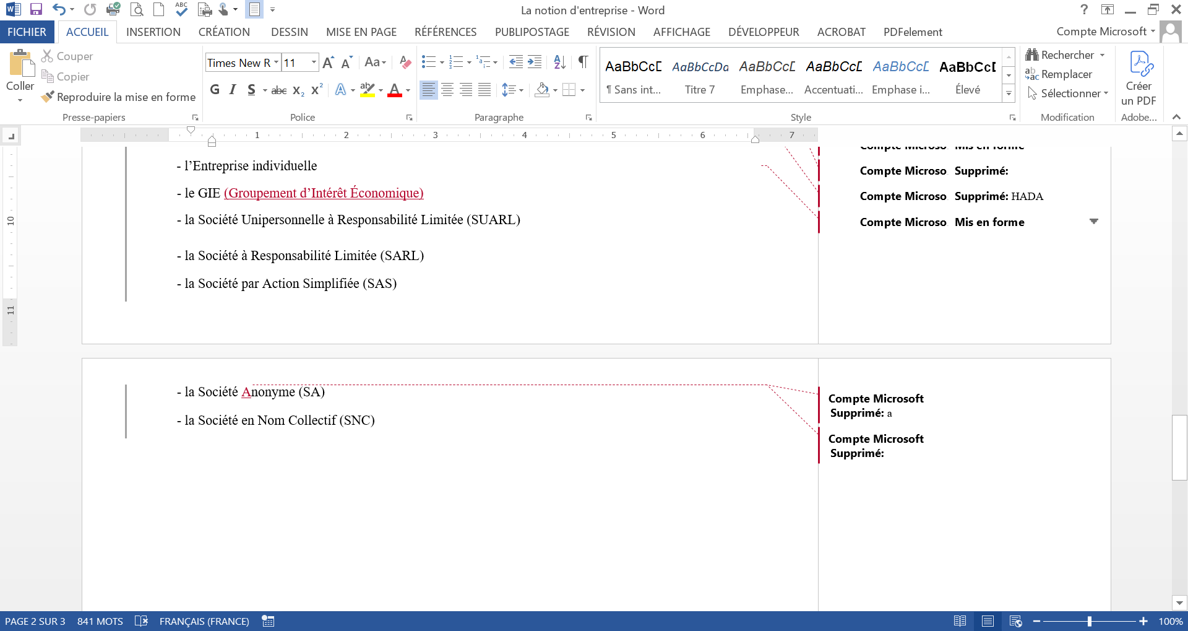The width and height of the screenshot is (1188, 631).
Task: Copy selection with Copier
Action: tap(65, 77)
